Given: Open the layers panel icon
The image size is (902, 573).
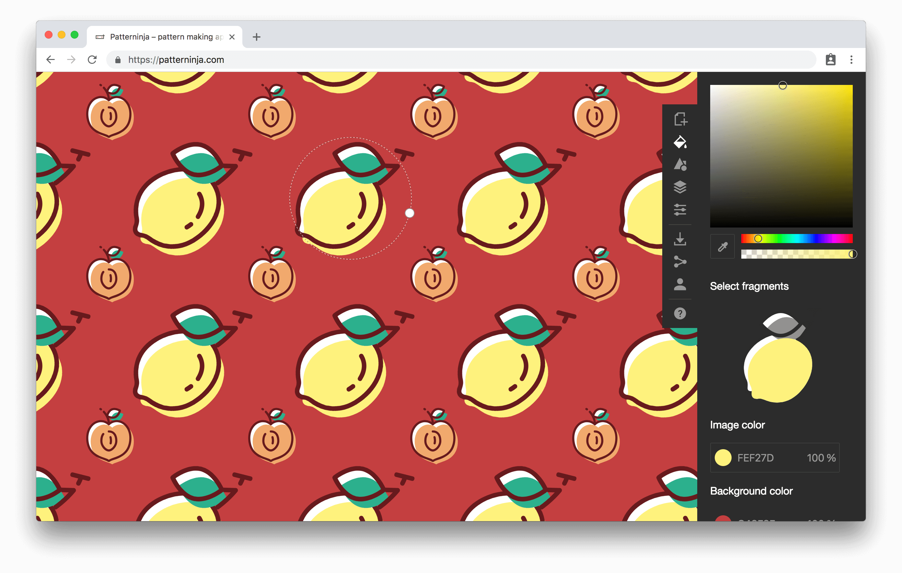Looking at the screenshot, I should (x=680, y=187).
